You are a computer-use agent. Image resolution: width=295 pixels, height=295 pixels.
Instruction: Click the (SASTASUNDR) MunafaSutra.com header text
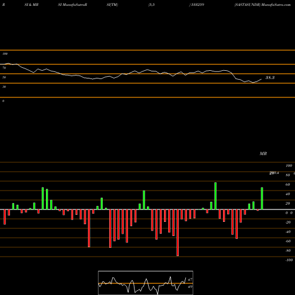click(263, 5)
